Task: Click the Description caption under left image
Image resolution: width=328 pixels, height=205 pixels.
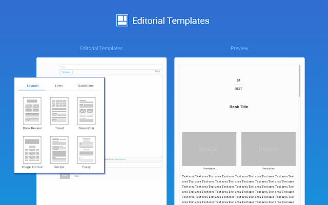Action: [209, 169]
